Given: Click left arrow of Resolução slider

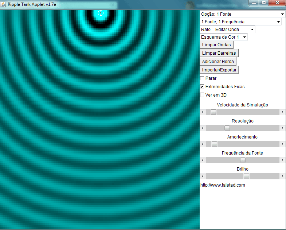Looking at the screenshot, I should (203, 128).
